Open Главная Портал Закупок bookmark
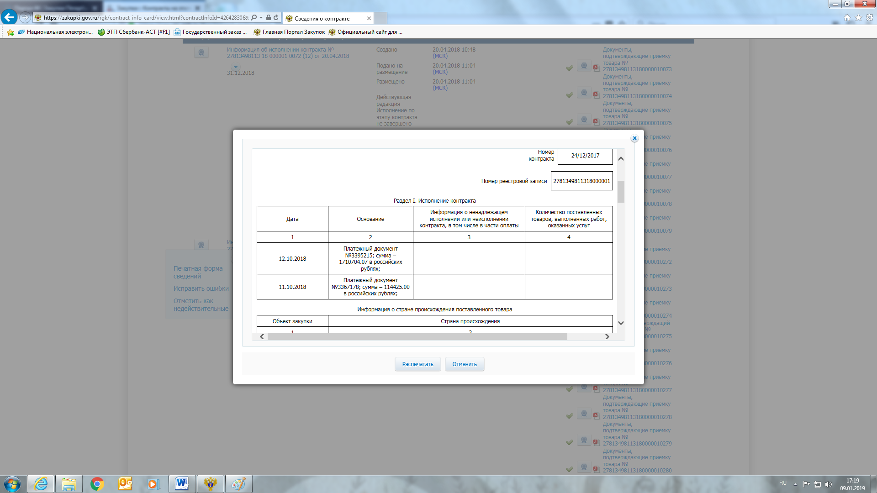Viewport: 877px width, 493px height. 289,32
